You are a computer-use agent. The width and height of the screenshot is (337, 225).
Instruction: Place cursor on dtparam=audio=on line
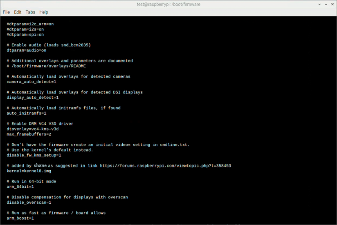point(27,50)
